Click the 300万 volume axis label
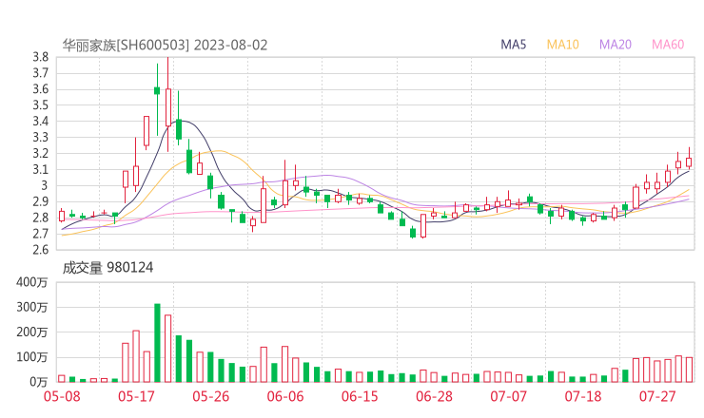The image size is (704, 418). coord(31,307)
